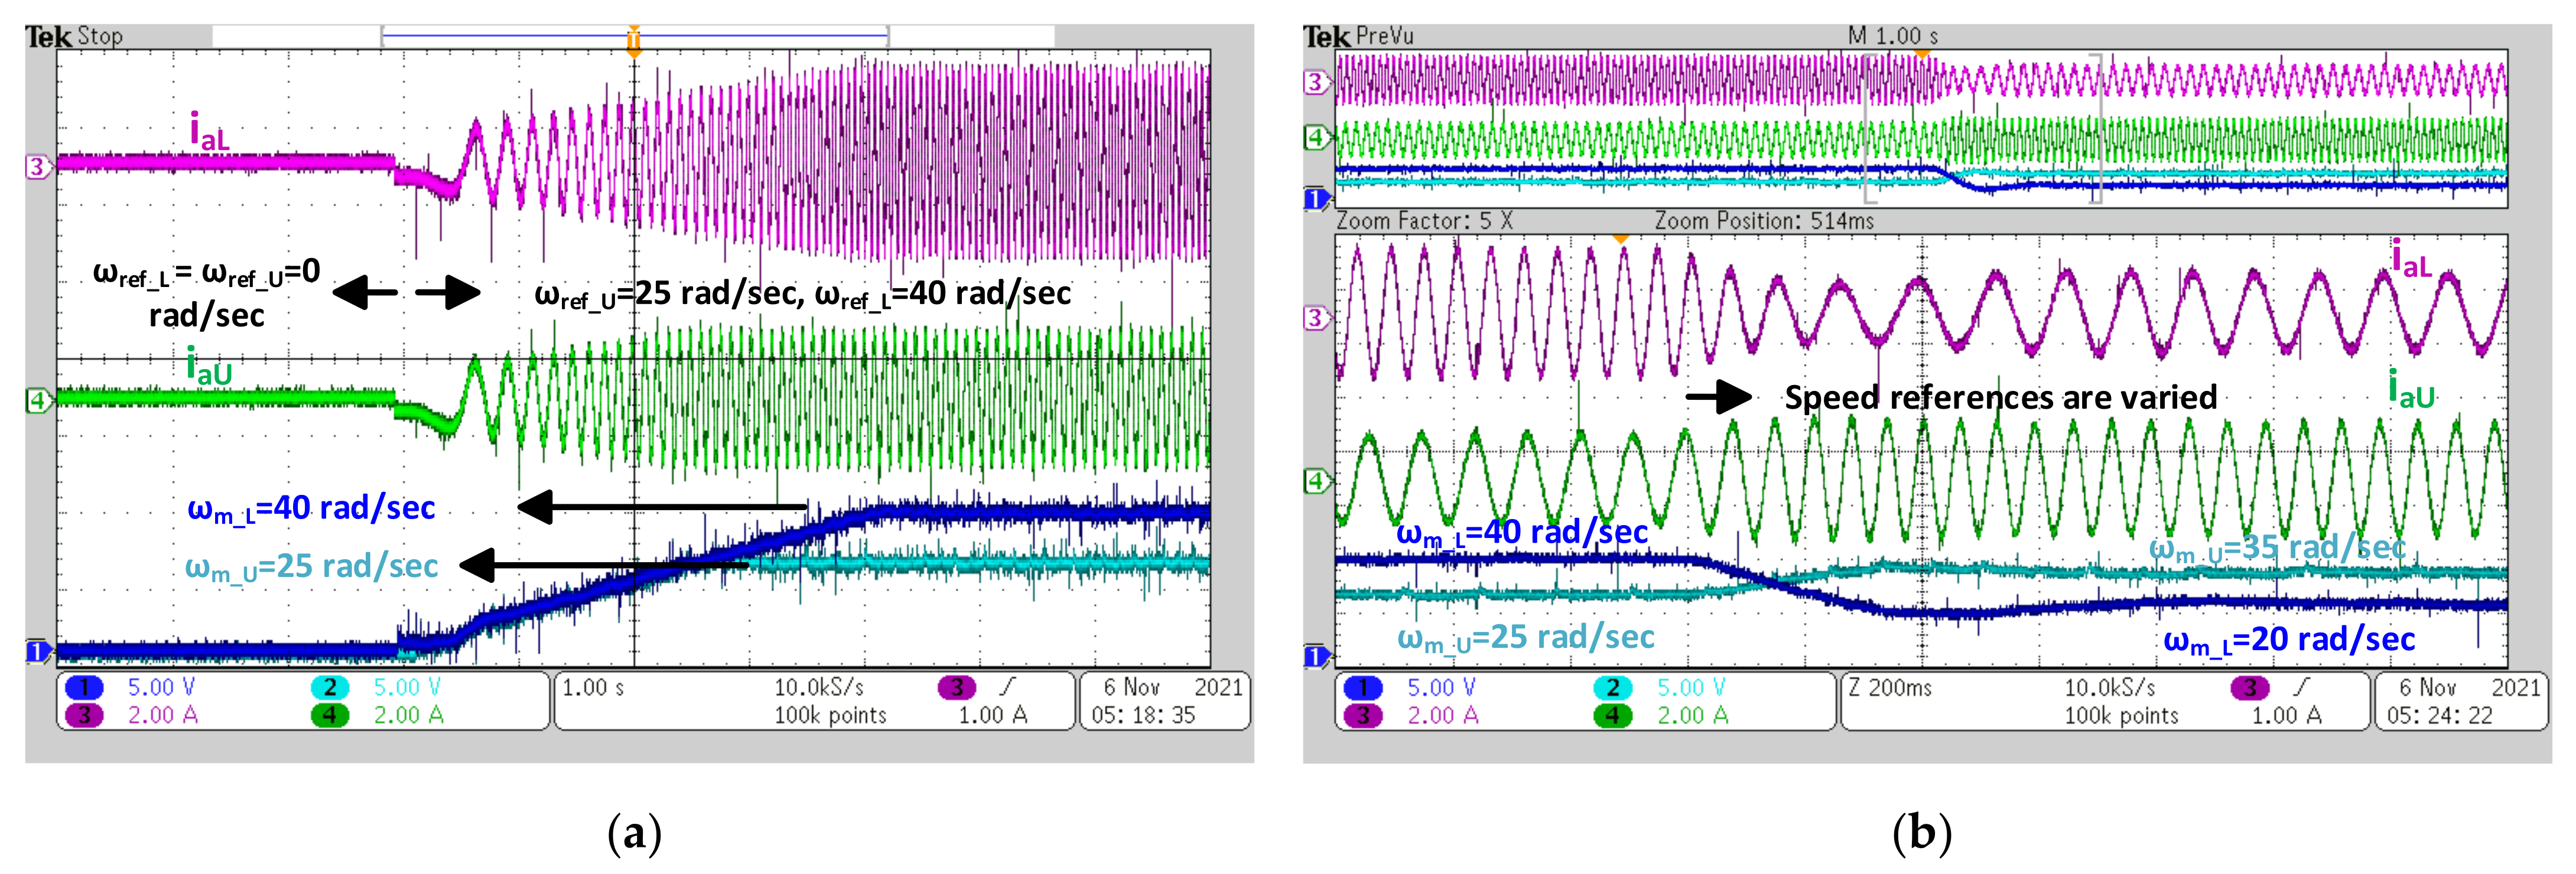The width and height of the screenshot is (2576, 874).
Task: Click trigger source 3 badge in right readout
Action: pyautogui.click(x=2249, y=688)
